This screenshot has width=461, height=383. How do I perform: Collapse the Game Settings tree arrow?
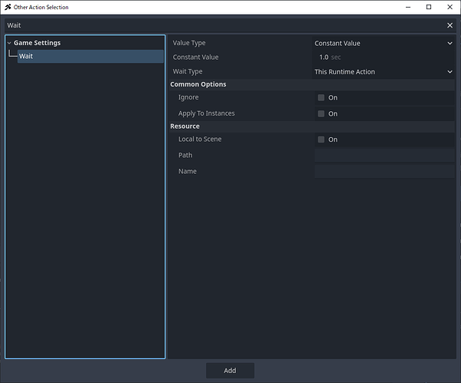[x=9, y=44]
